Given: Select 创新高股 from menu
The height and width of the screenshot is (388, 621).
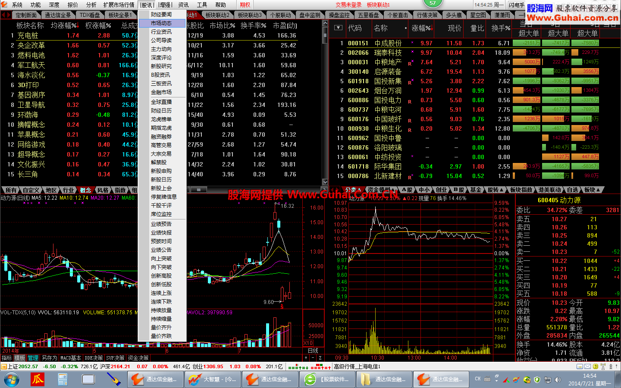Looking at the screenshot, I should point(162,276).
